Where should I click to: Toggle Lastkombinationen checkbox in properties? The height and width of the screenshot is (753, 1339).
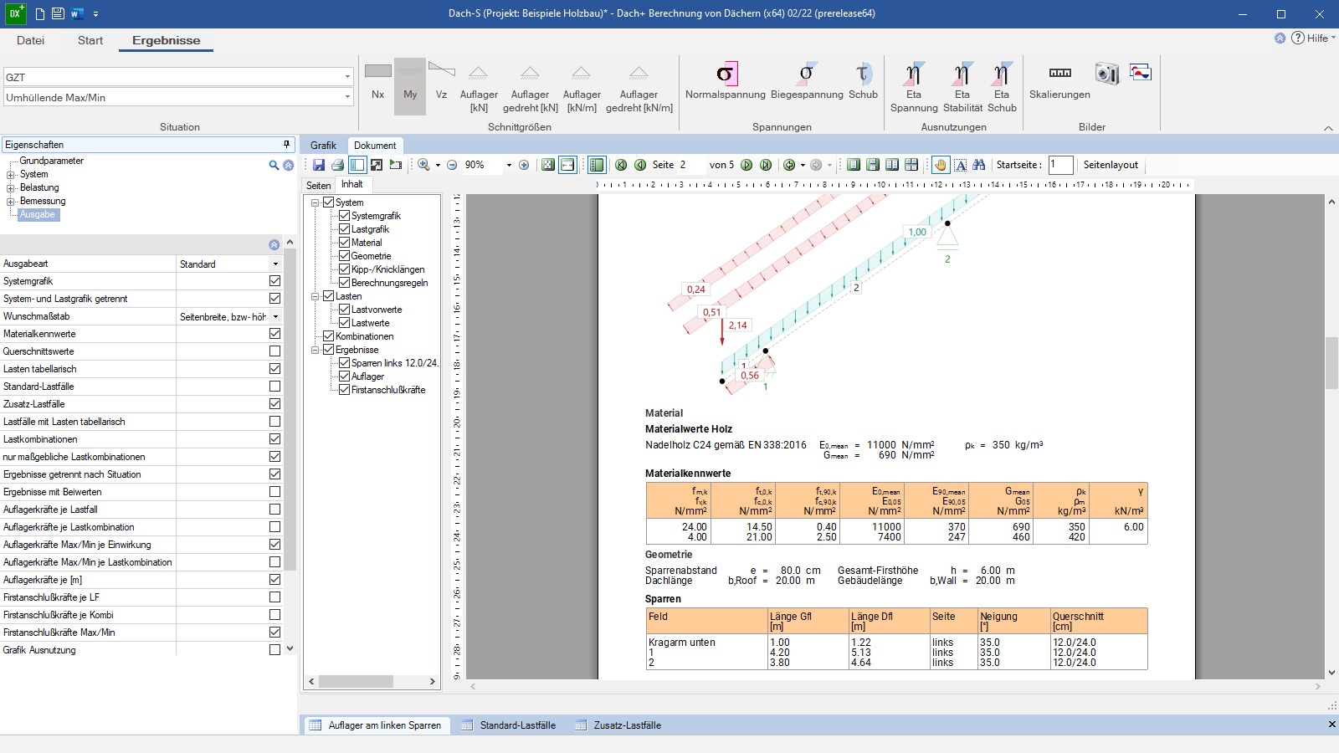click(x=274, y=439)
